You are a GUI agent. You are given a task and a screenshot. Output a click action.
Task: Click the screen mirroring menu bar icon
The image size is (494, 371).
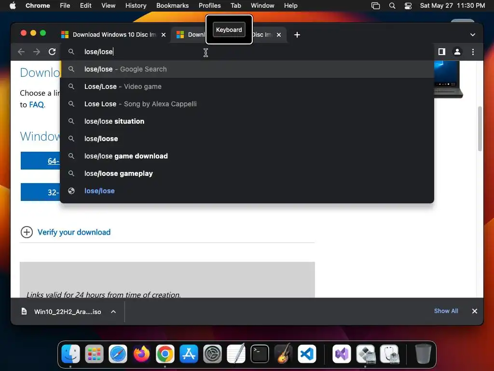tap(375, 6)
